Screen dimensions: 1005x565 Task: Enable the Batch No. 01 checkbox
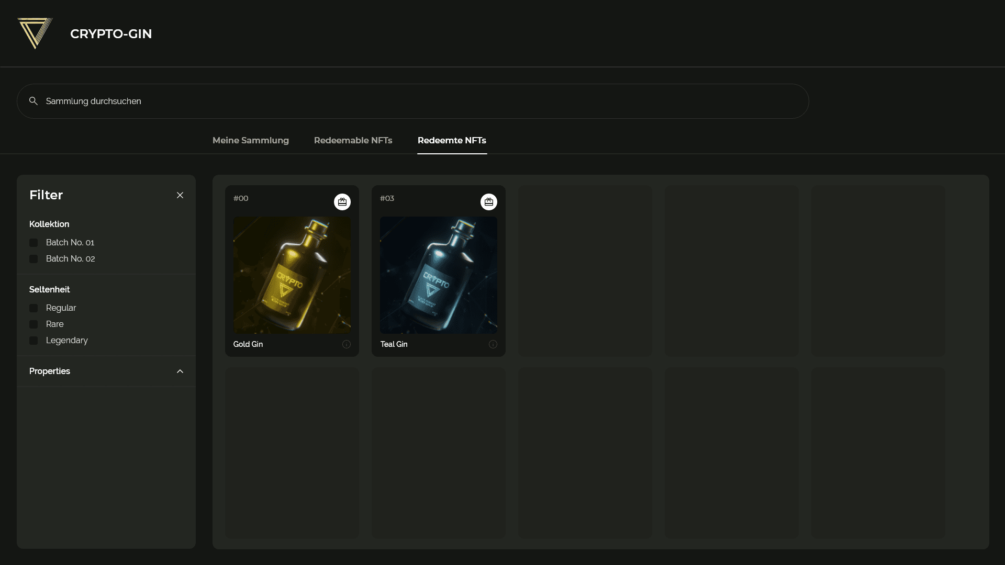33,243
